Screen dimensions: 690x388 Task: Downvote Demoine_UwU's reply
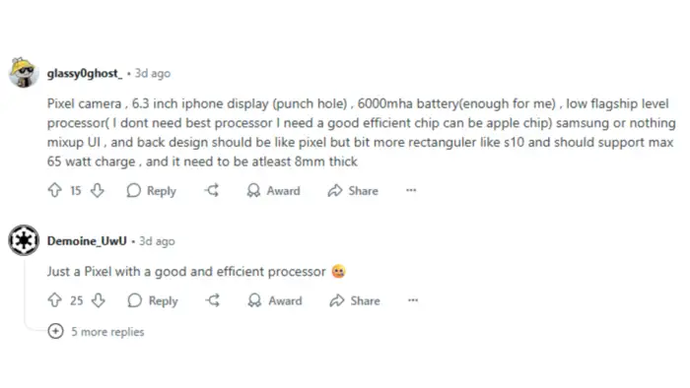[99, 300]
